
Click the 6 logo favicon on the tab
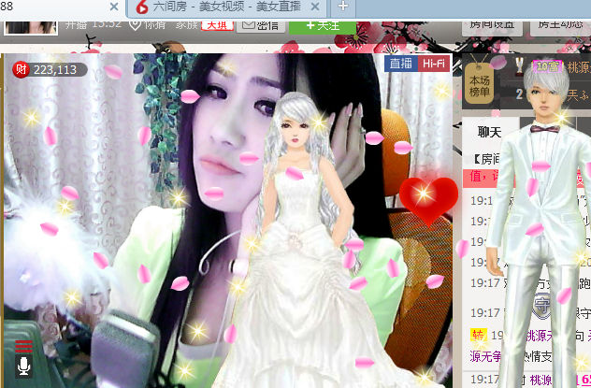point(142,7)
